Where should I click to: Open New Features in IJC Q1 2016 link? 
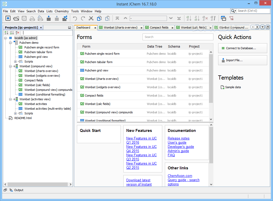pos(141,141)
